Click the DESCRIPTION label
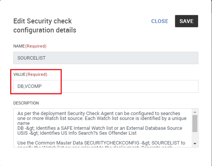Image resolution: width=212 pixels, height=166 pixels. click(x=26, y=103)
